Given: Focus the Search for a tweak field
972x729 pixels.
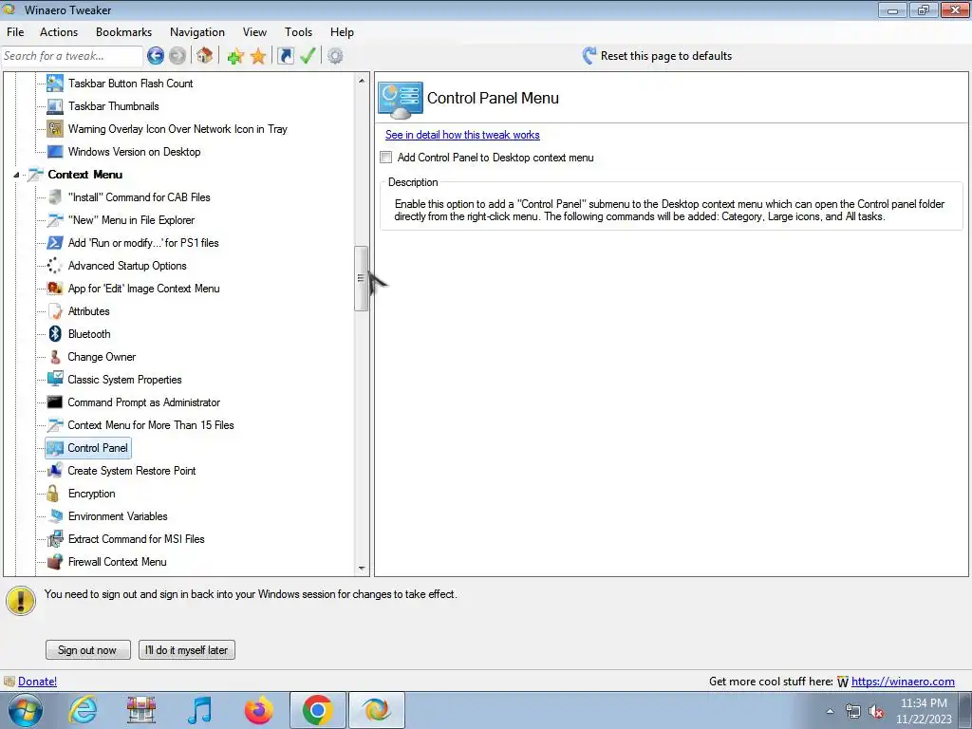Looking at the screenshot, I should [x=72, y=56].
